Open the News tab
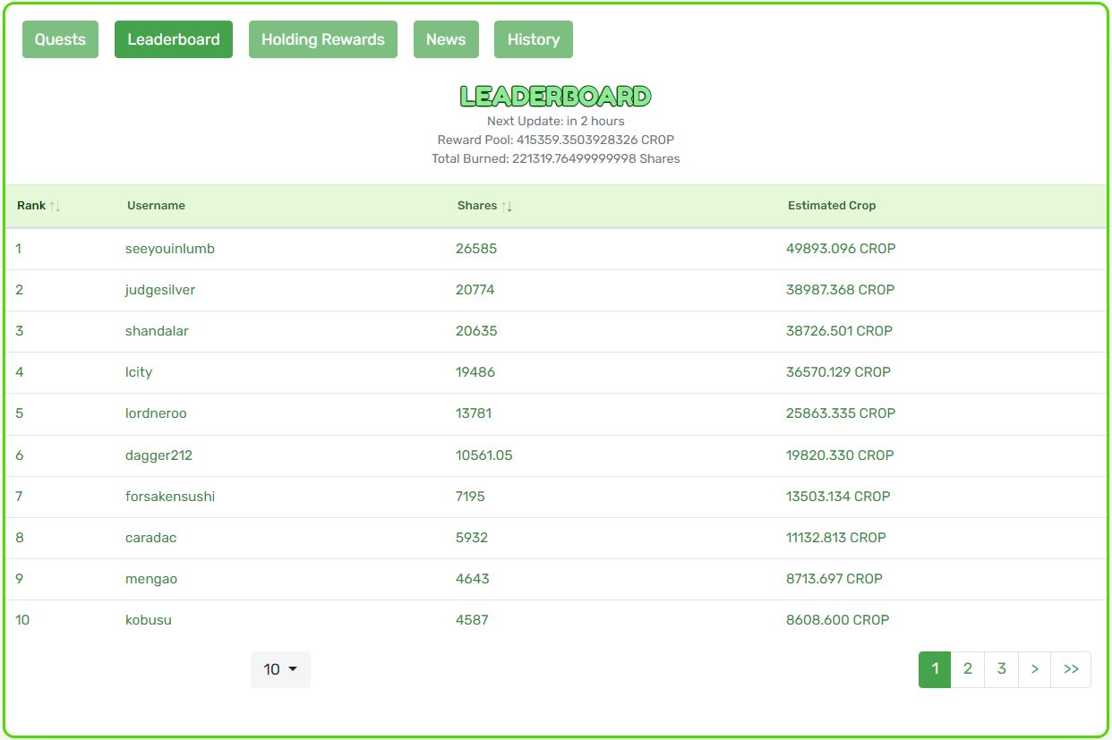 pos(446,39)
